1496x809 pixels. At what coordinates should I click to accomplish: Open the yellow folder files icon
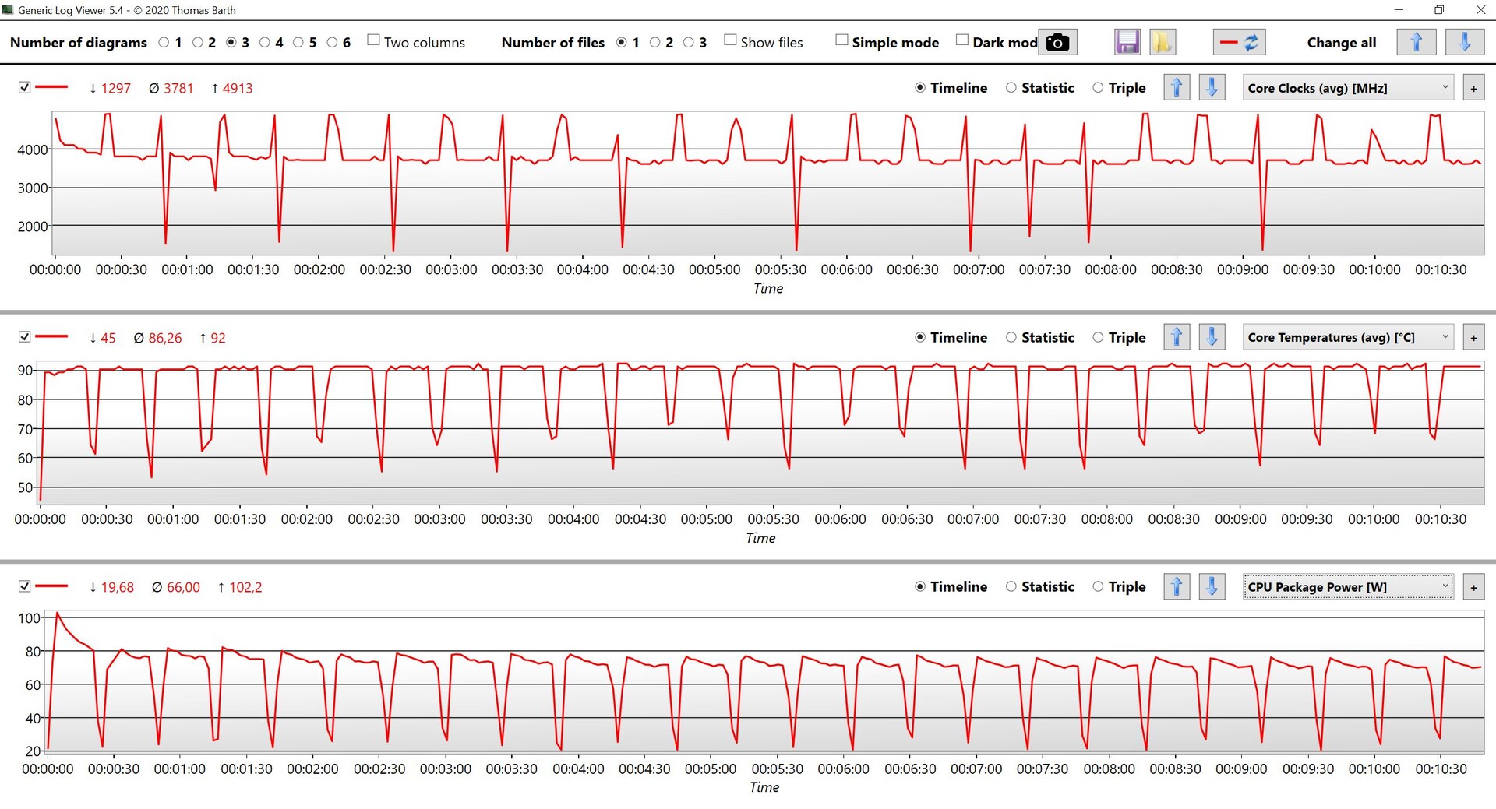click(1162, 42)
